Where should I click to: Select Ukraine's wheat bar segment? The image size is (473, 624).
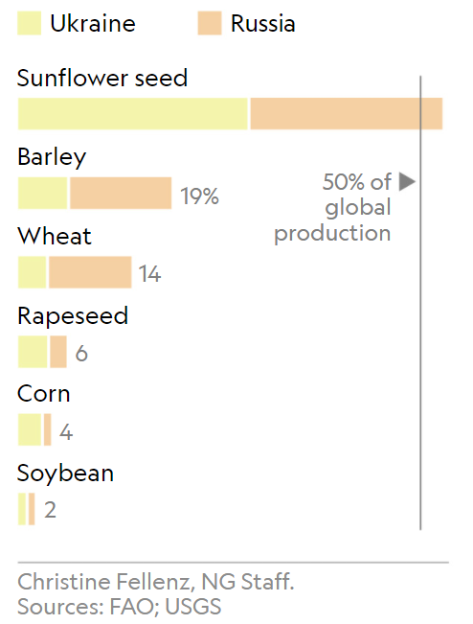pyautogui.click(x=33, y=272)
